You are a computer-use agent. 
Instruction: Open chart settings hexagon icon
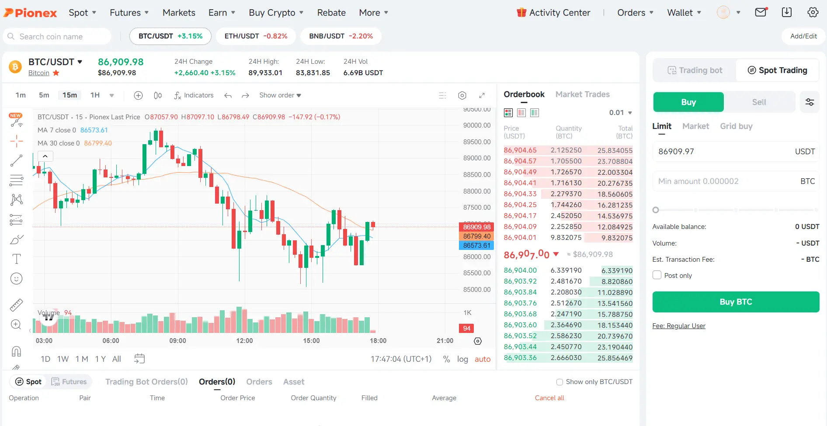pos(462,95)
